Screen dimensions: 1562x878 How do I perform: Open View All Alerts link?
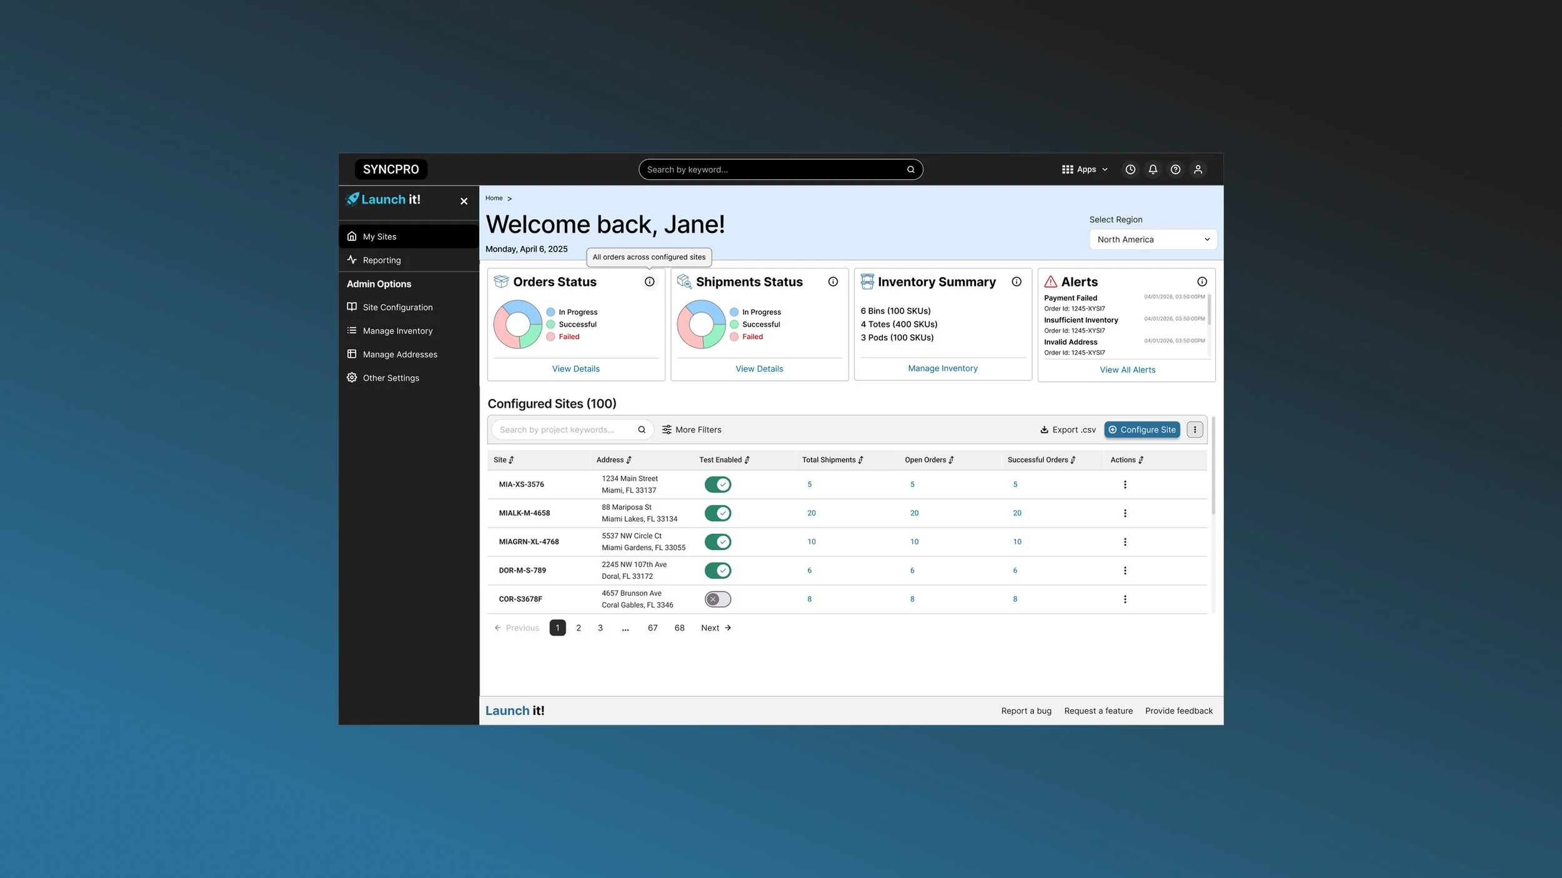tap(1127, 370)
